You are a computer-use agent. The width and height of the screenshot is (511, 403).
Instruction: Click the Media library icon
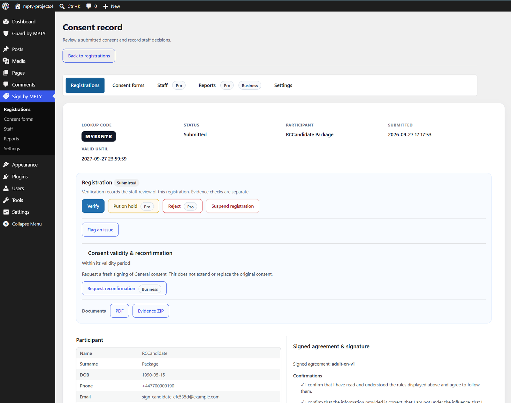[x=6, y=61]
